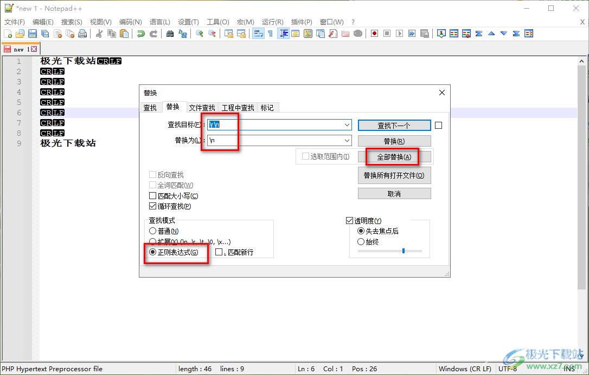This screenshot has width=589, height=375.
Task: Select the 正则表达式 radio button
Action: [152, 252]
